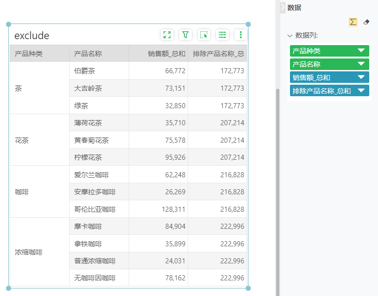
Task: Click the 销售额_总和 column header
Action: point(159,53)
